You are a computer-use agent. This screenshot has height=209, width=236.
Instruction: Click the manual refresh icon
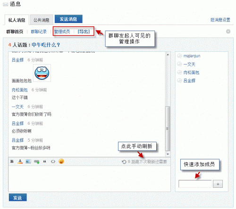(x=124, y=162)
